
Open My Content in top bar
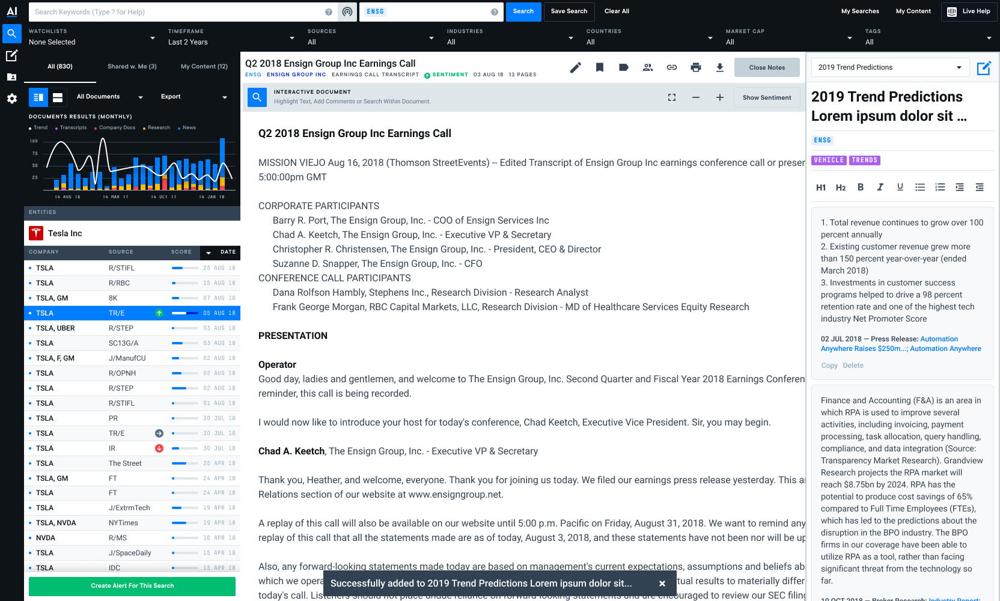pos(913,11)
